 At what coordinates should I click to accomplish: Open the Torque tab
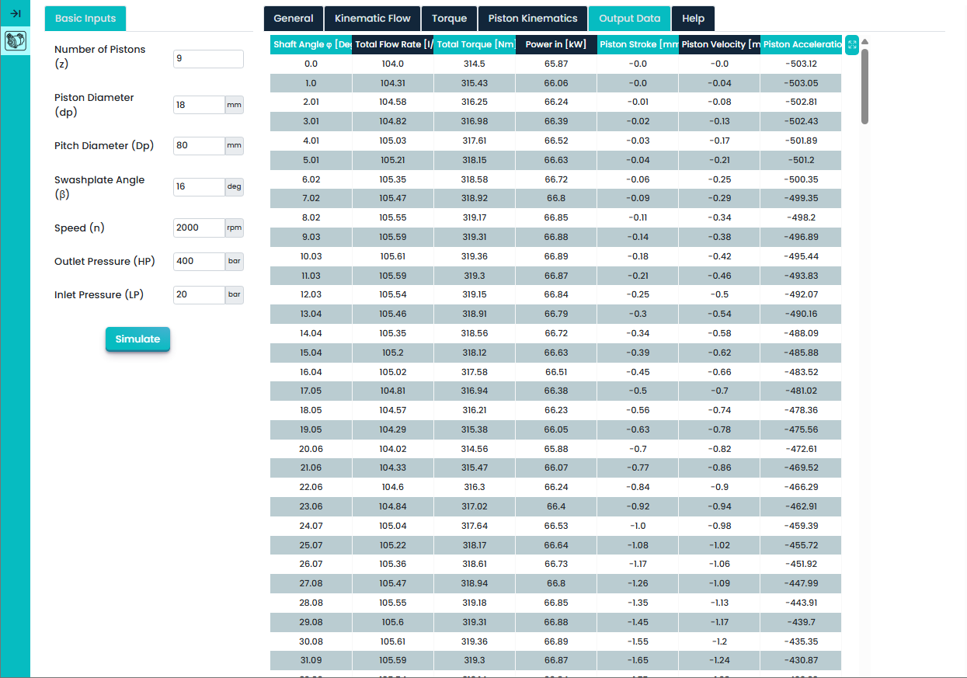pyautogui.click(x=449, y=19)
